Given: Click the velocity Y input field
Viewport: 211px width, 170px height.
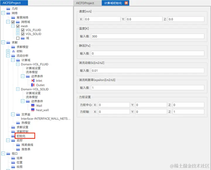Looking at the screenshot, I should coord(144,19).
